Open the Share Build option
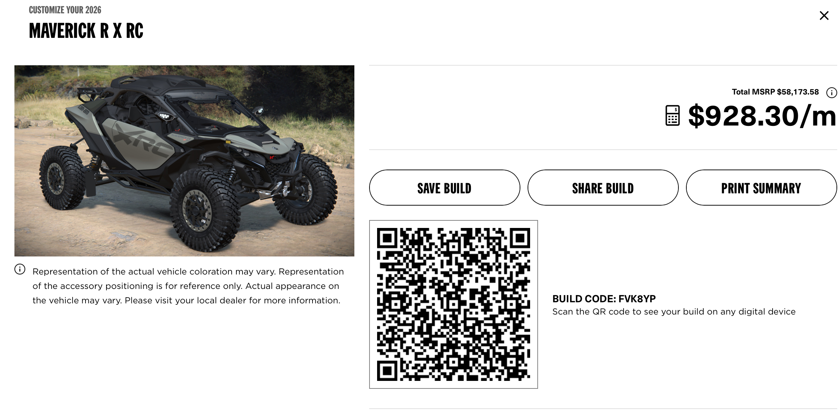This screenshot has width=839, height=413. click(603, 188)
